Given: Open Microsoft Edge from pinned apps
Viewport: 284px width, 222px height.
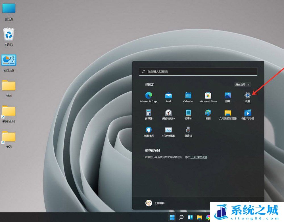Looking at the screenshot, I should click(x=149, y=97).
